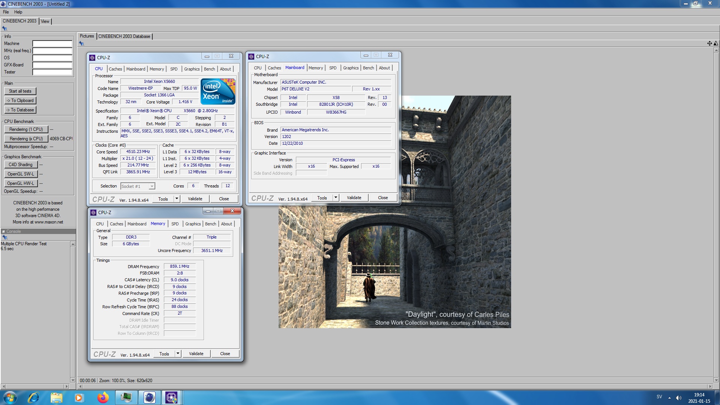Click picture view horizontal scrollbar
The width and height of the screenshot is (720, 405).
pos(394,386)
